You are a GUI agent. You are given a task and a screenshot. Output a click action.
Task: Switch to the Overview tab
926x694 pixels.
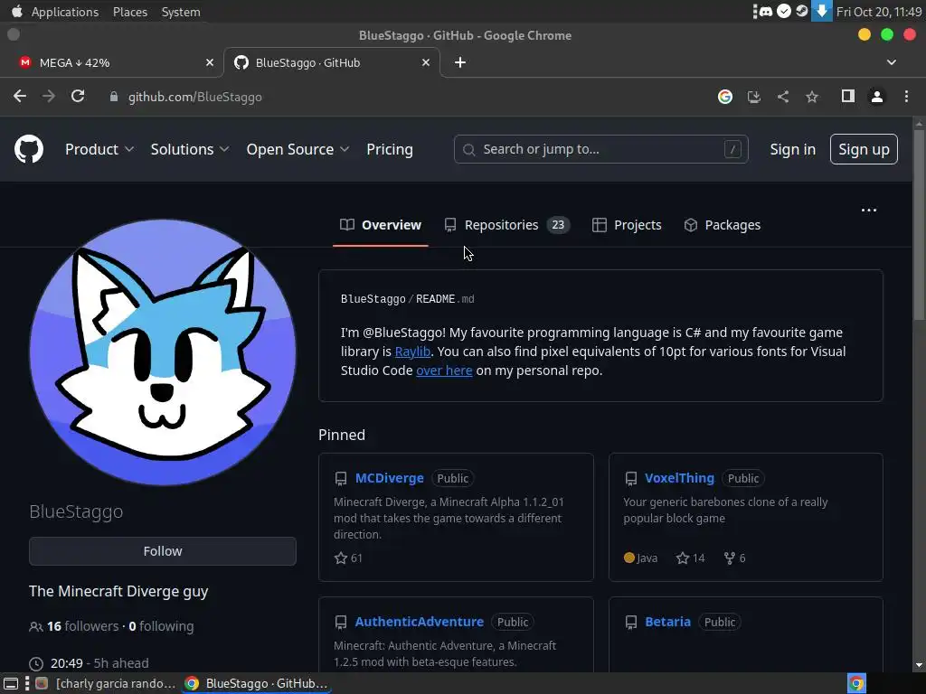pos(381,225)
